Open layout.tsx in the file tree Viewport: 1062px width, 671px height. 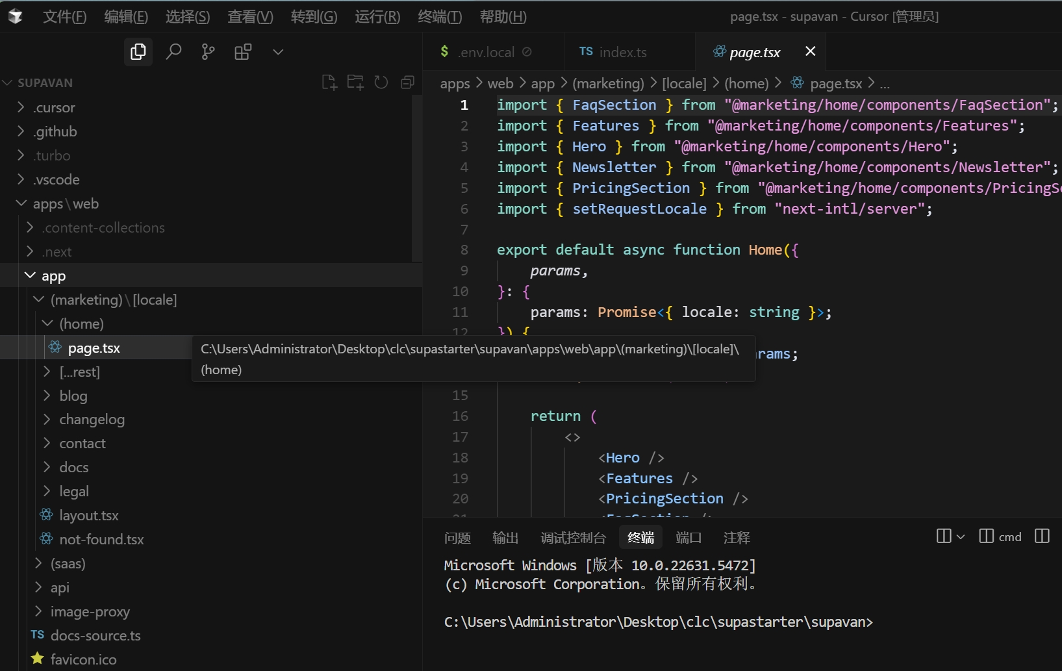pos(88,516)
